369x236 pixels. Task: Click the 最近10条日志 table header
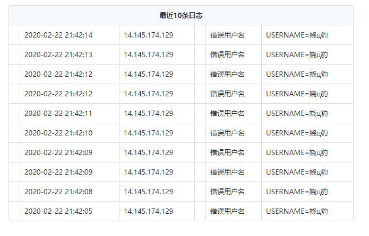pyautogui.click(x=181, y=15)
